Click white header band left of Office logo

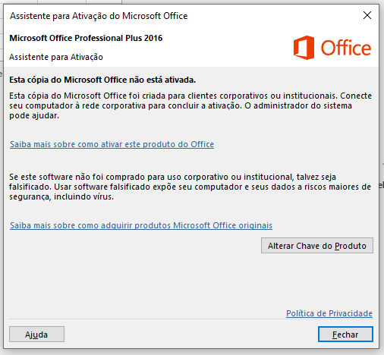(x=222, y=48)
